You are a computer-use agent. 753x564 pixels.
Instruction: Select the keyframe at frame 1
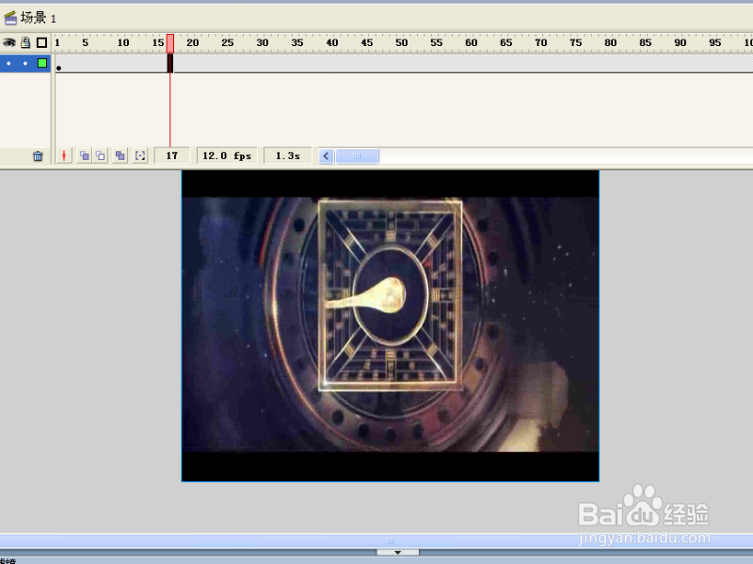(58, 63)
